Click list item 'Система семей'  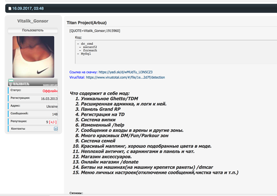pyautogui.click(x=98, y=141)
